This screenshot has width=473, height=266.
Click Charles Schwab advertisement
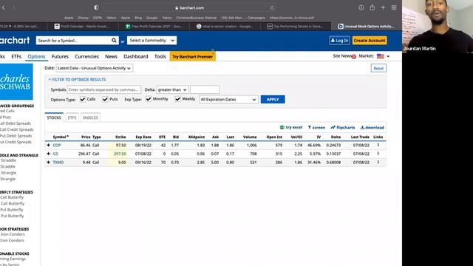pos(16,82)
